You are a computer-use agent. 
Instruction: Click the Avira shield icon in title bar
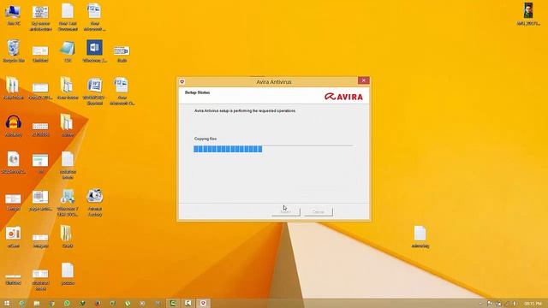(x=182, y=82)
